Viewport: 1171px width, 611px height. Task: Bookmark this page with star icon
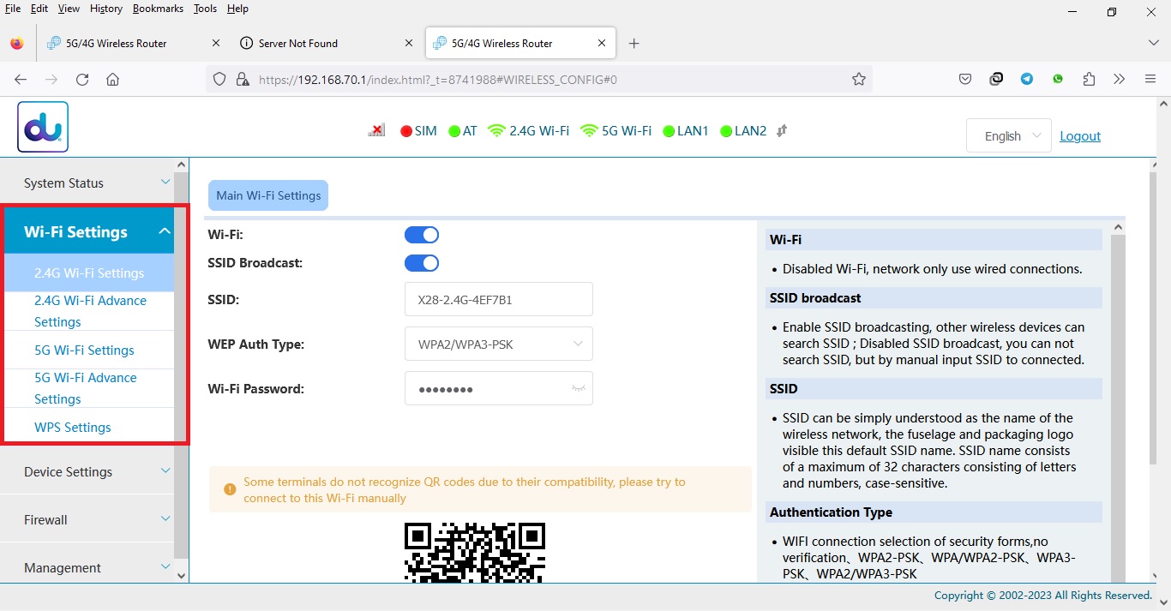858,80
